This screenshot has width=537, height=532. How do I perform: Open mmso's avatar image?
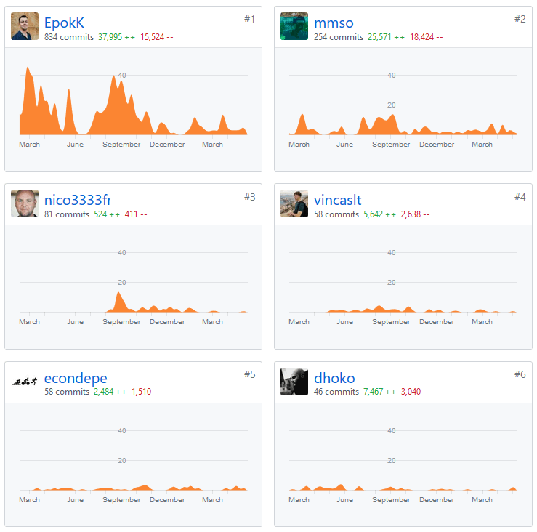pos(294,26)
